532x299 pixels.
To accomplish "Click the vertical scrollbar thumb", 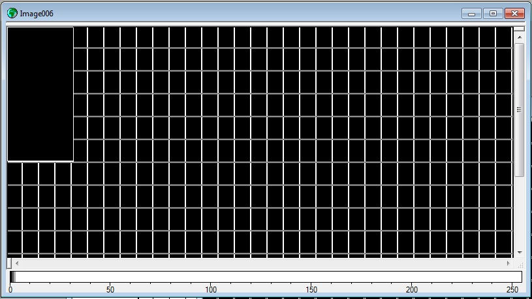I will [520, 110].
